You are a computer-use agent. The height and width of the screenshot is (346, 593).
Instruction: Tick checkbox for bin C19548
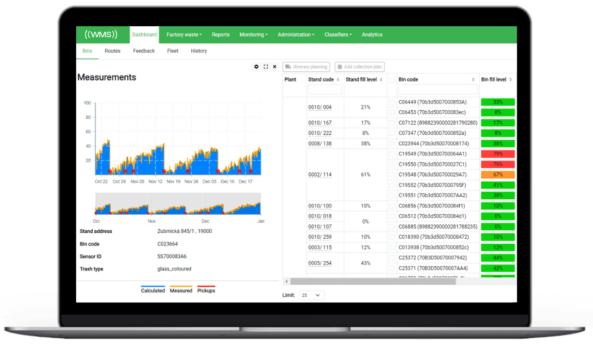click(x=392, y=175)
